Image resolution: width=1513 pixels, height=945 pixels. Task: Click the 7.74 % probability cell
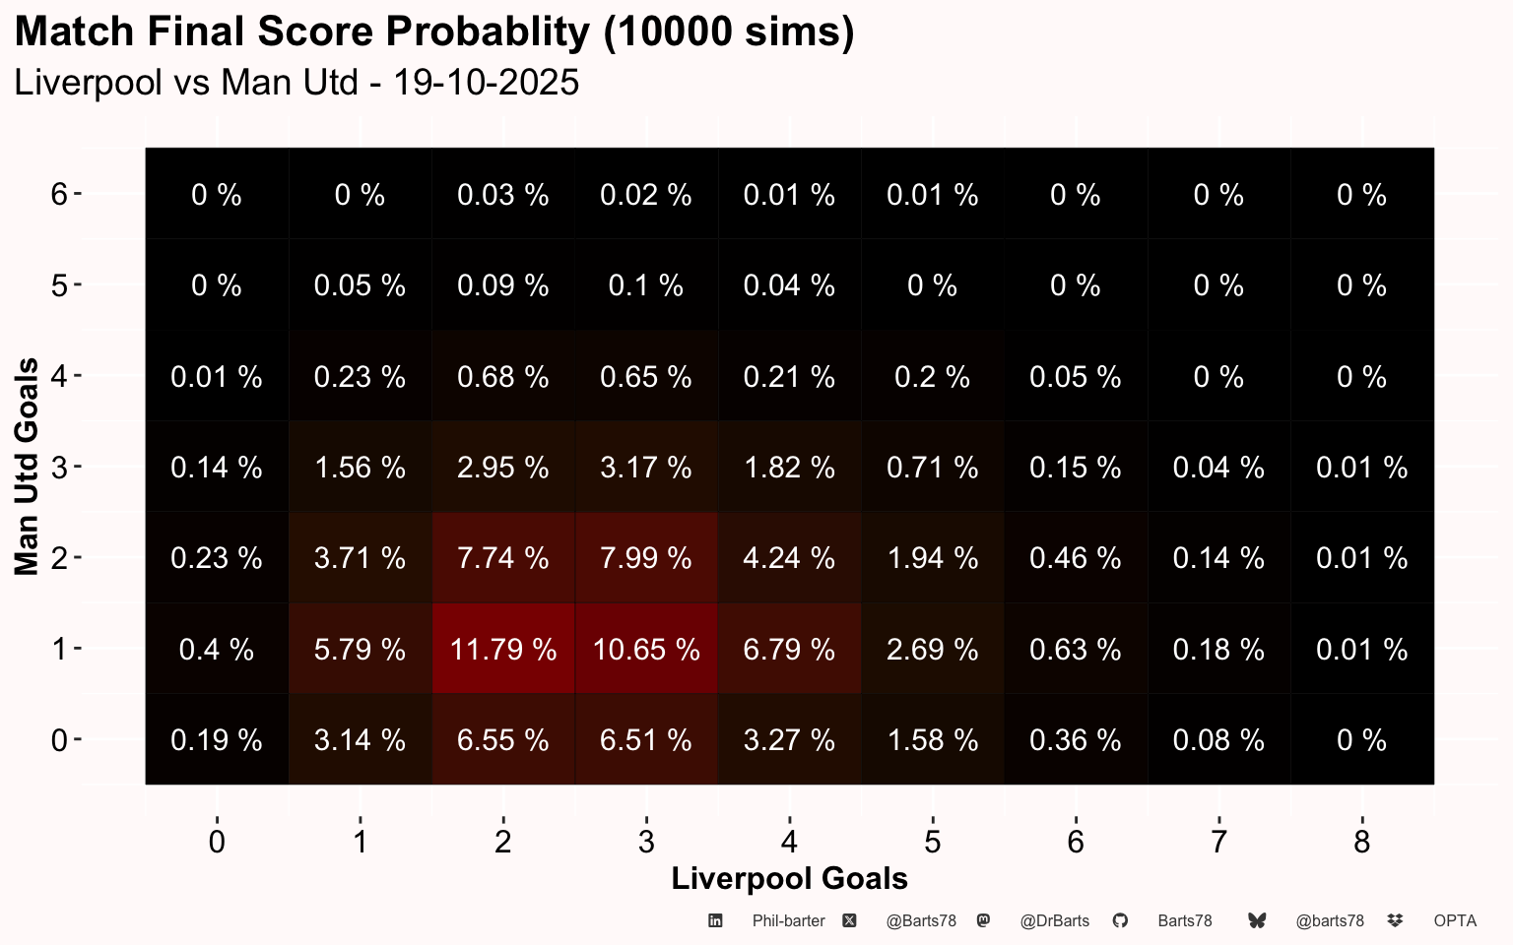[503, 558]
